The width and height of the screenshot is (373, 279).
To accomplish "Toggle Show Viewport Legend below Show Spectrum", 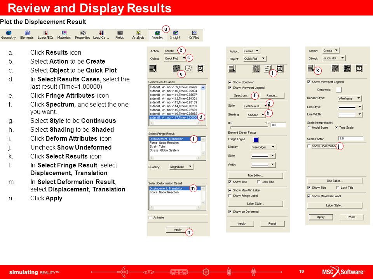I will (x=230, y=88).
